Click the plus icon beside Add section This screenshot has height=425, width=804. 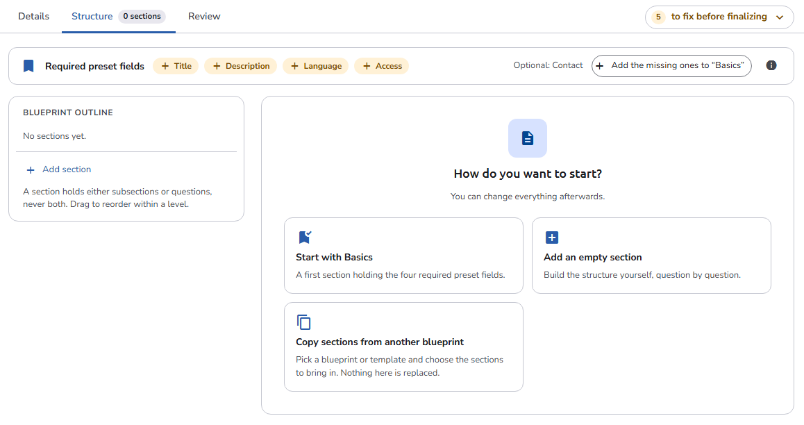(31, 169)
